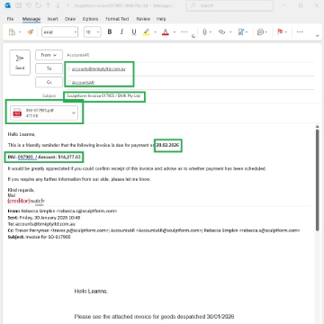Send the email with Send button
Image resolution: width=324 pixels, height=324 pixels.
20,62
